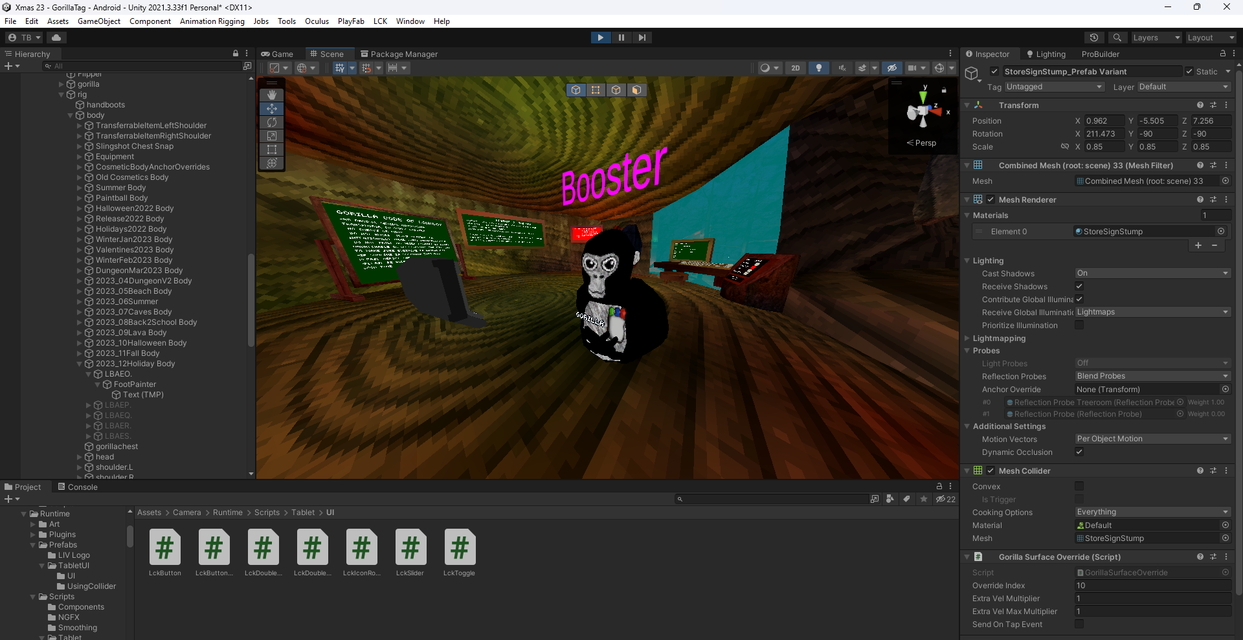Image resolution: width=1243 pixels, height=640 pixels.
Task: Open the Cast Shadows dropdown
Action: click(1152, 273)
